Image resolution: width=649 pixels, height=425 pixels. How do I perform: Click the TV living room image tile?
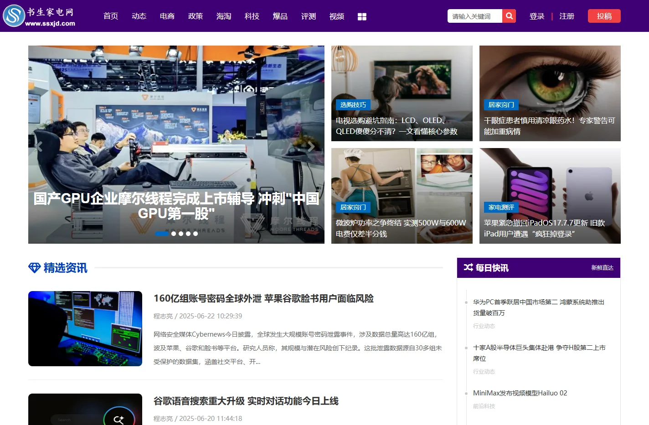click(402, 93)
